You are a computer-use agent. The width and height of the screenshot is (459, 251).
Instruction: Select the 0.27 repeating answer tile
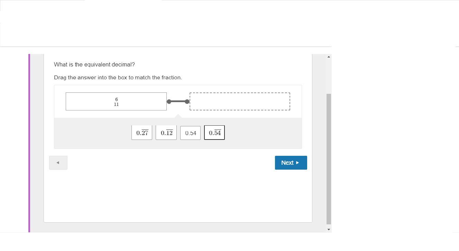click(x=142, y=133)
